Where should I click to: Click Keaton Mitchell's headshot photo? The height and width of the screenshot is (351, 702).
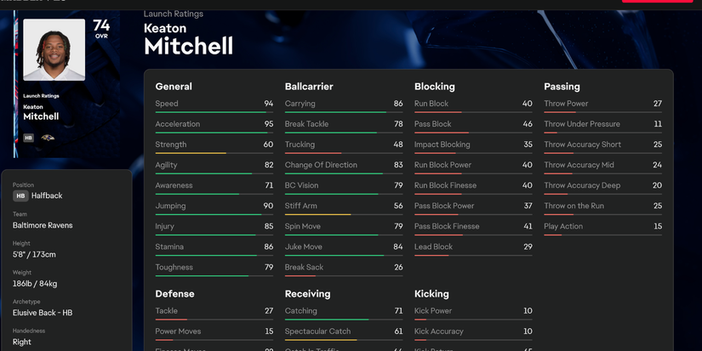click(x=54, y=49)
